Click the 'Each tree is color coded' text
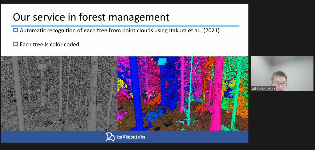 pos(49,45)
